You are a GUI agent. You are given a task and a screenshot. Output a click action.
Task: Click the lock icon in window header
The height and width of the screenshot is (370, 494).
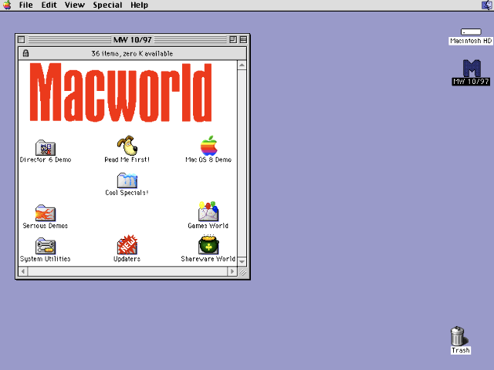(x=25, y=53)
